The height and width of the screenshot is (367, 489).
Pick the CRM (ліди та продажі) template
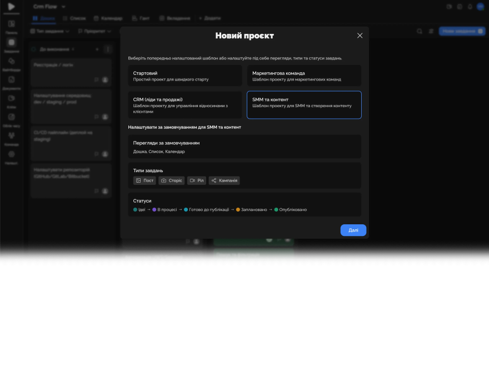184,105
